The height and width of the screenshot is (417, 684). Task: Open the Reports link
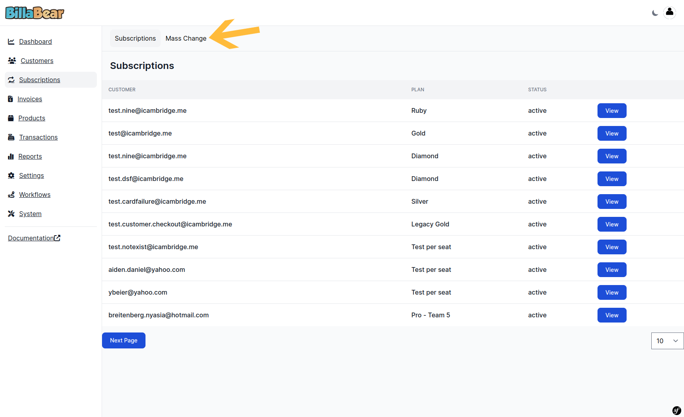tap(30, 156)
